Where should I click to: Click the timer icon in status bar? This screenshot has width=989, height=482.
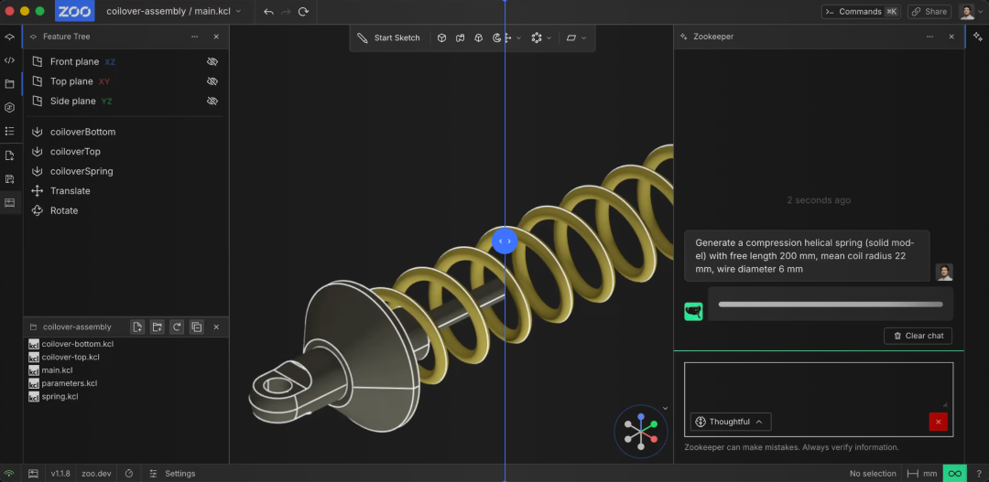(129, 473)
